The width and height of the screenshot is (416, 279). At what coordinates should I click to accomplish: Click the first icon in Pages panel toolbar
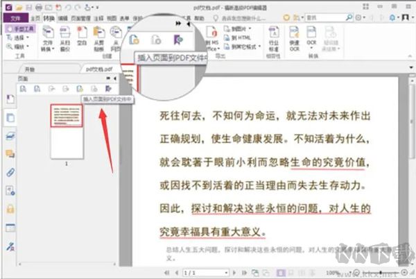(x=23, y=89)
